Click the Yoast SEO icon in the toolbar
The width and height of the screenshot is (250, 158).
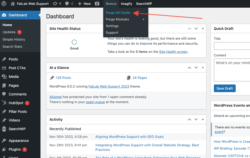(97, 4)
